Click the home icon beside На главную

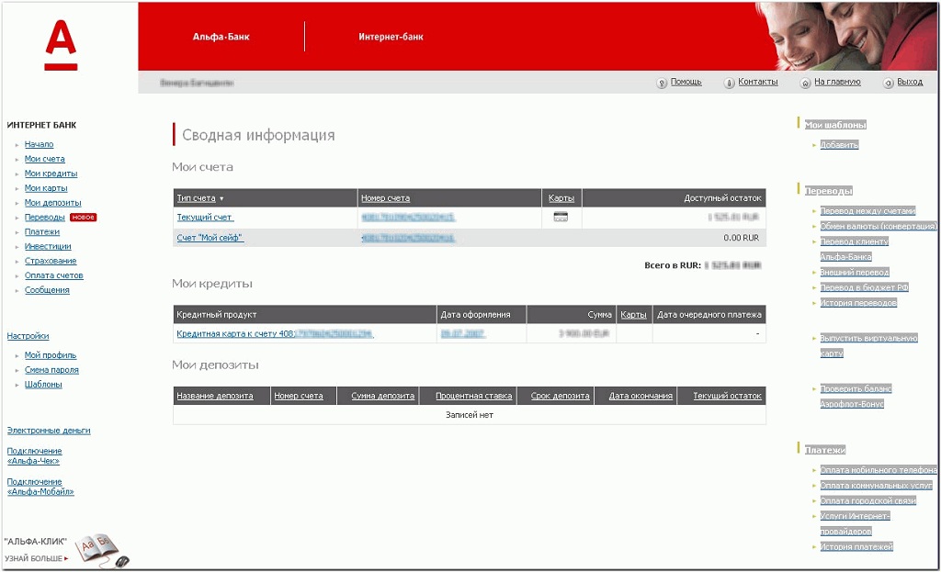click(x=805, y=83)
